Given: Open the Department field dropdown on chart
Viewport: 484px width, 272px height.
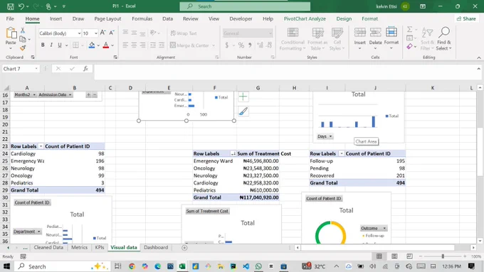Looking at the screenshot, I should [x=27, y=232].
